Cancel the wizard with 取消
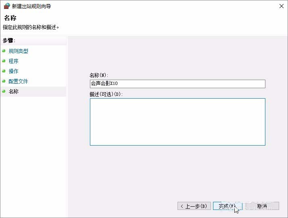Screen dimensions: 288x218 coord(262,206)
